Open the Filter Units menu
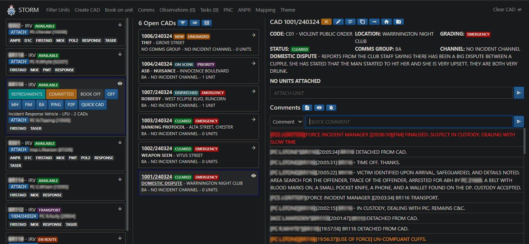 pyautogui.click(x=58, y=10)
